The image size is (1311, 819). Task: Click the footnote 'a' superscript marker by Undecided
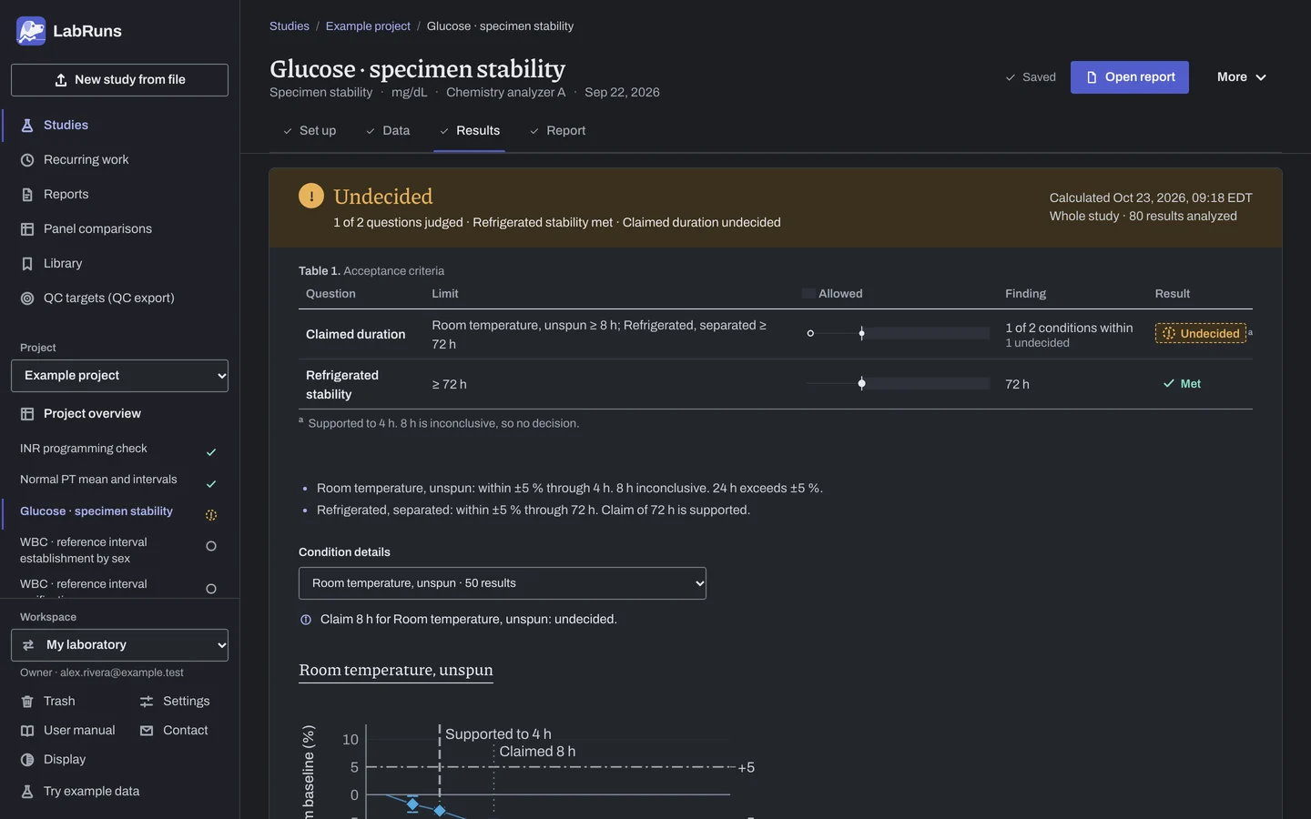[1250, 332]
